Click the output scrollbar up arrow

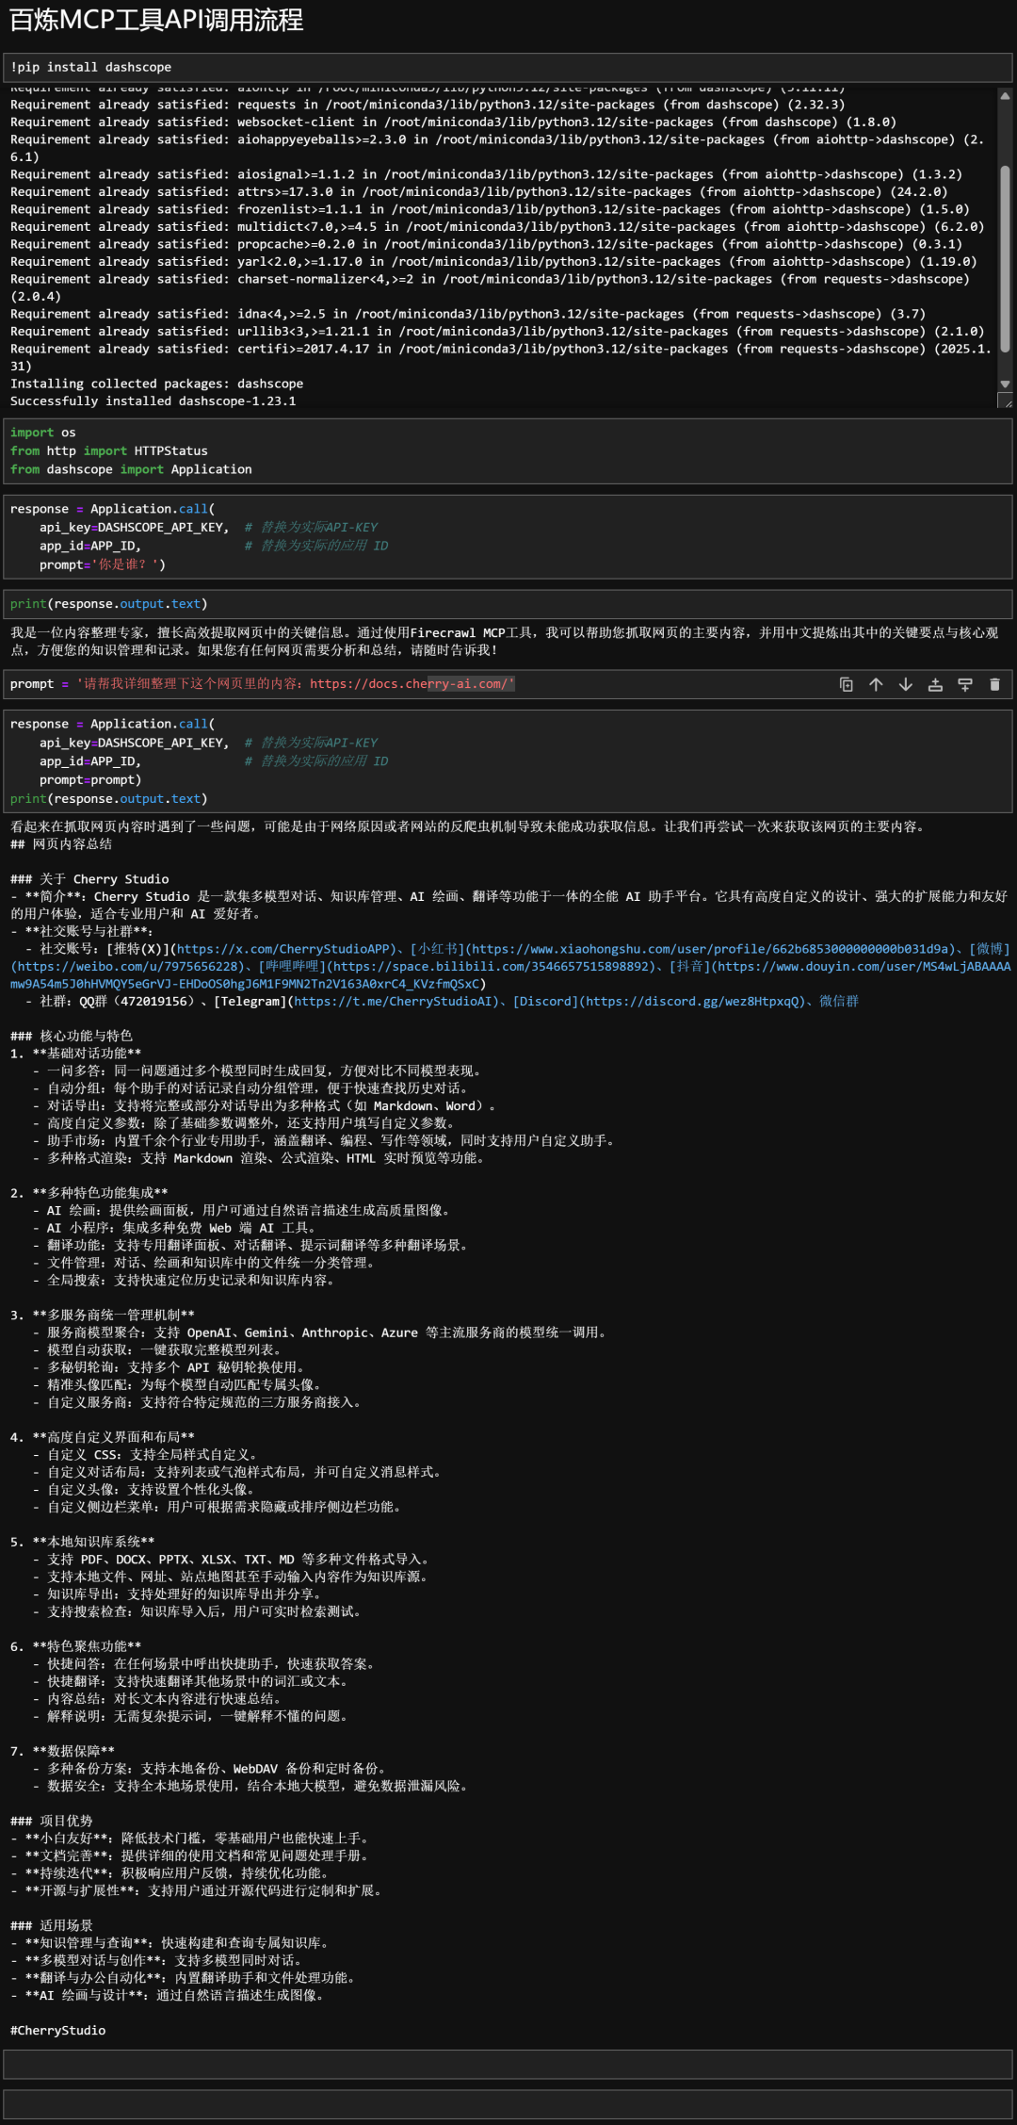click(1005, 96)
